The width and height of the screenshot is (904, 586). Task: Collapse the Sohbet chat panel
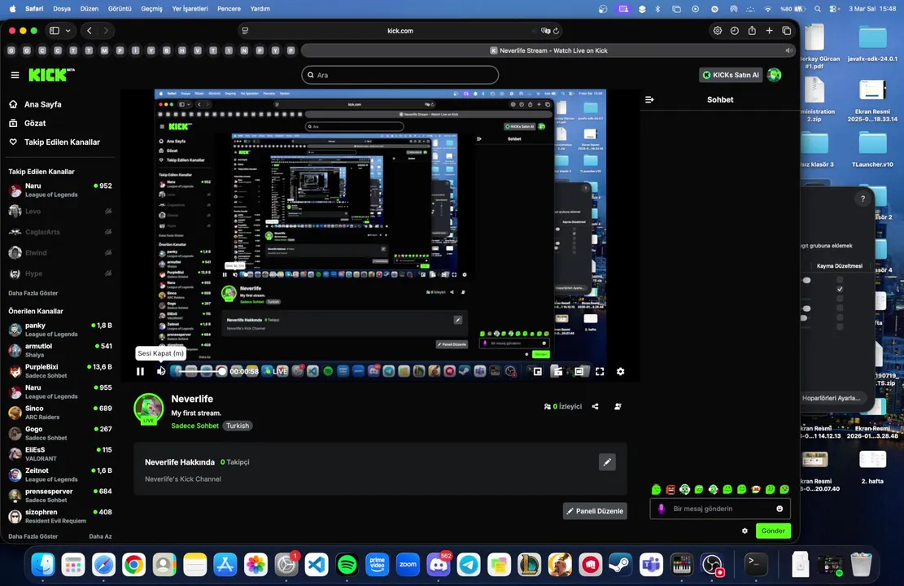[649, 100]
